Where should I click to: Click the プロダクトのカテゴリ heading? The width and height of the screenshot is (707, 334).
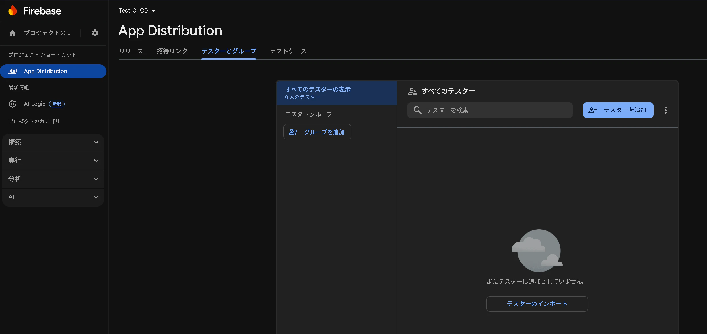pyautogui.click(x=34, y=121)
